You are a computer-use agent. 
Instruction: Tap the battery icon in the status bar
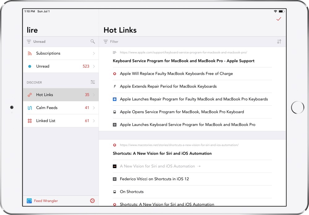point(281,11)
